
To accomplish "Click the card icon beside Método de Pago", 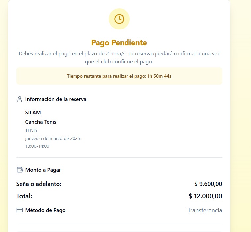I will [20, 210].
